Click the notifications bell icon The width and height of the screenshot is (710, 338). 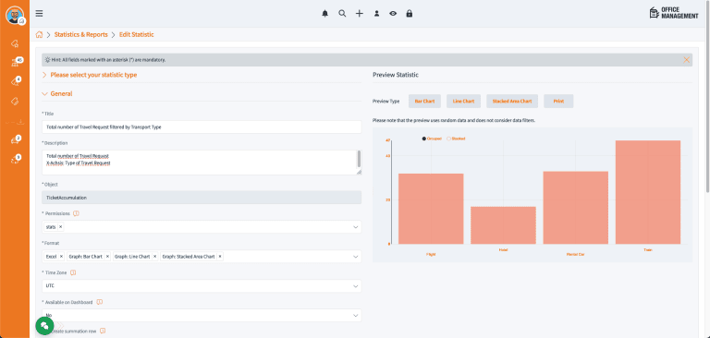[324, 14]
